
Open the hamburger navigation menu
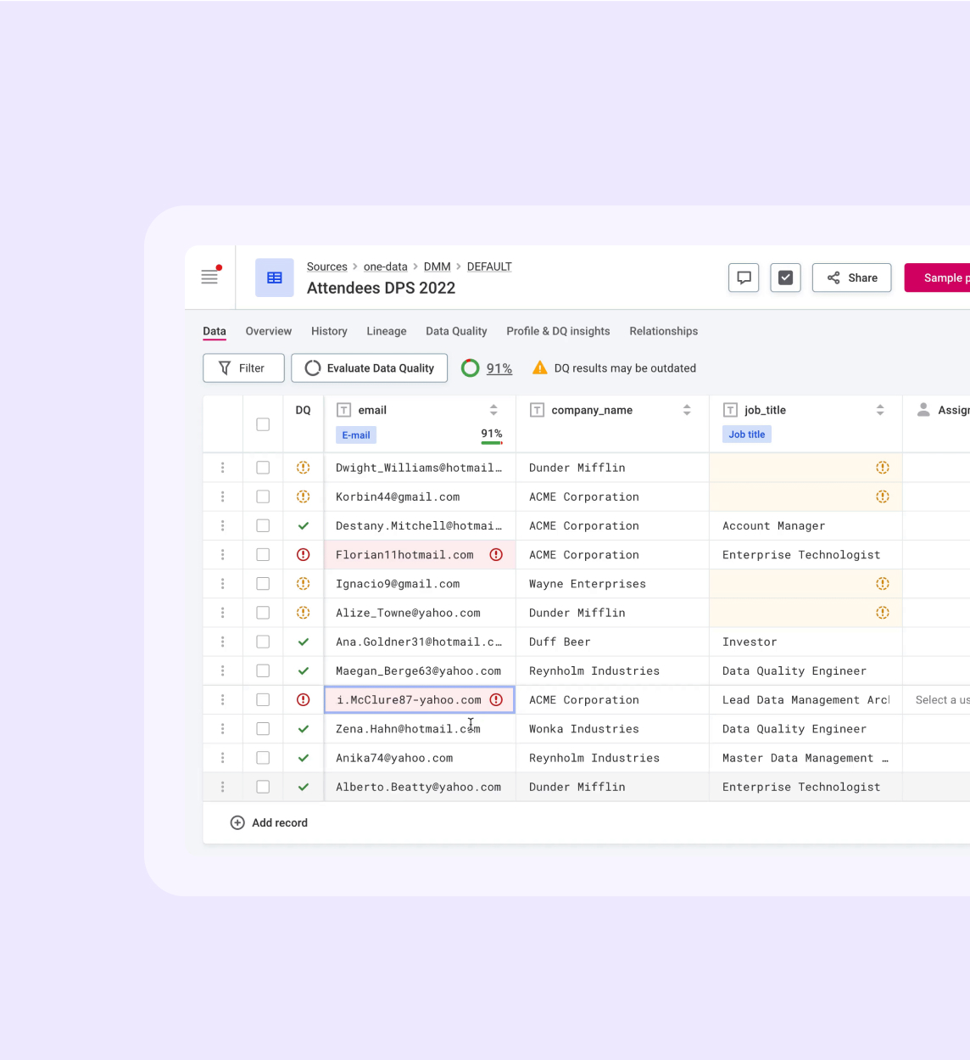[x=209, y=277]
